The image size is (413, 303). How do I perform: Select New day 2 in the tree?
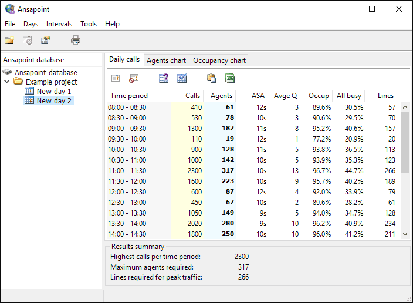(x=54, y=101)
